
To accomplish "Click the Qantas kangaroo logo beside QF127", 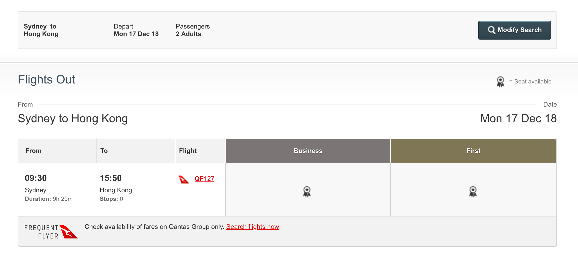I will pos(184,179).
